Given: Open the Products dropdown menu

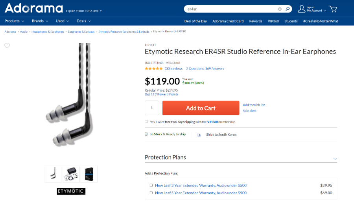Looking at the screenshot, I should tap(14, 21).
